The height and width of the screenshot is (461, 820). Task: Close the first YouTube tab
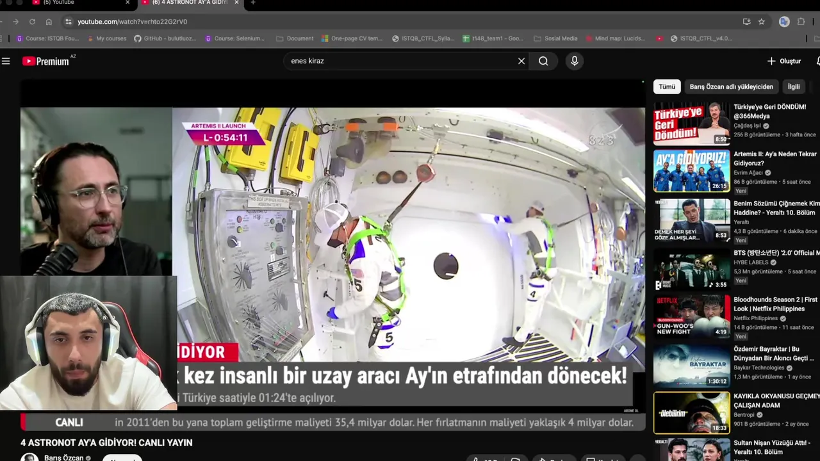pyautogui.click(x=127, y=3)
